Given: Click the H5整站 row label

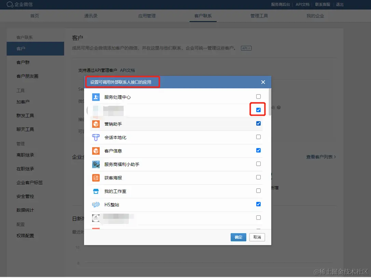Looking at the screenshot, I should click(x=112, y=204).
